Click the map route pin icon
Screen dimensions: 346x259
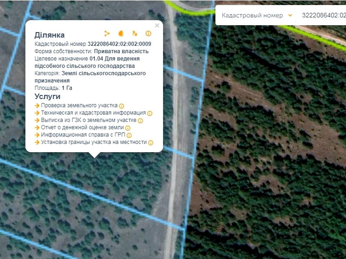tap(134, 33)
